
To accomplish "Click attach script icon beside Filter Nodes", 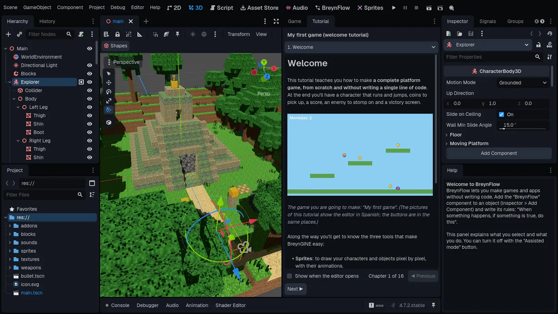I will coord(81,34).
